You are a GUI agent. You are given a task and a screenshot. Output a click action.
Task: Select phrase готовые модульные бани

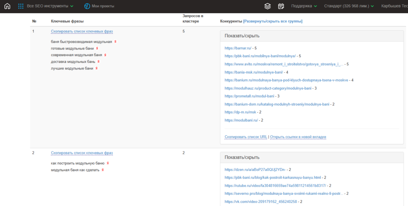pos(73,48)
